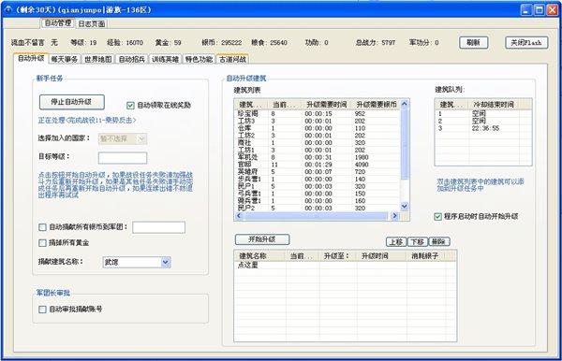This screenshot has height=361, width=562.
Task: Toggle 自动领取在线奖励 checkbox
Action: point(130,106)
